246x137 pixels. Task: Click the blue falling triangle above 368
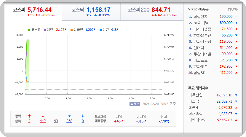(x=69, y=116)
